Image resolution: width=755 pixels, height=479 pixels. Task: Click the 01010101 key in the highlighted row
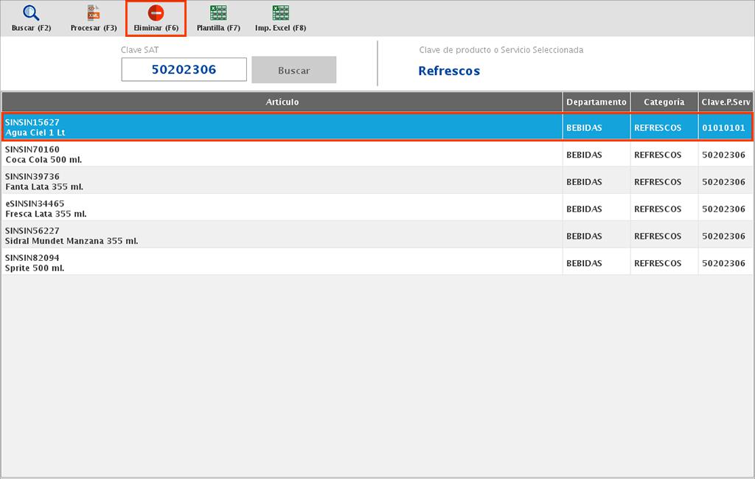(x=723, y=128)
